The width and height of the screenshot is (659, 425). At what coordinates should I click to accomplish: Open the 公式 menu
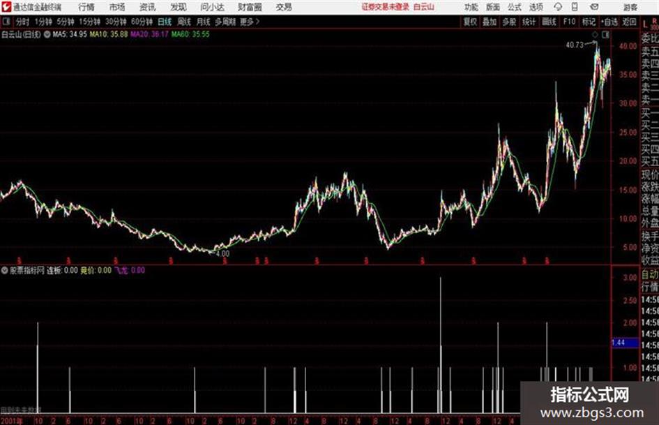[514, 7]
